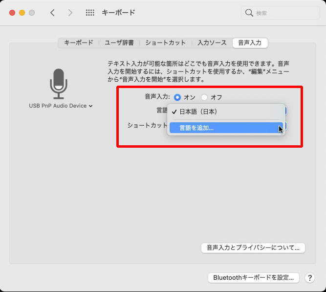326x292 pixels.
Task: Choose 日本語（日本）in language menu
Action: [x=226, y=112]
